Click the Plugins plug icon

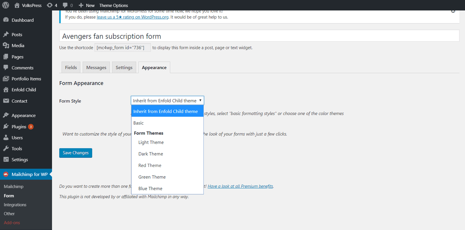pyautogui.click(x=6, y=126)
